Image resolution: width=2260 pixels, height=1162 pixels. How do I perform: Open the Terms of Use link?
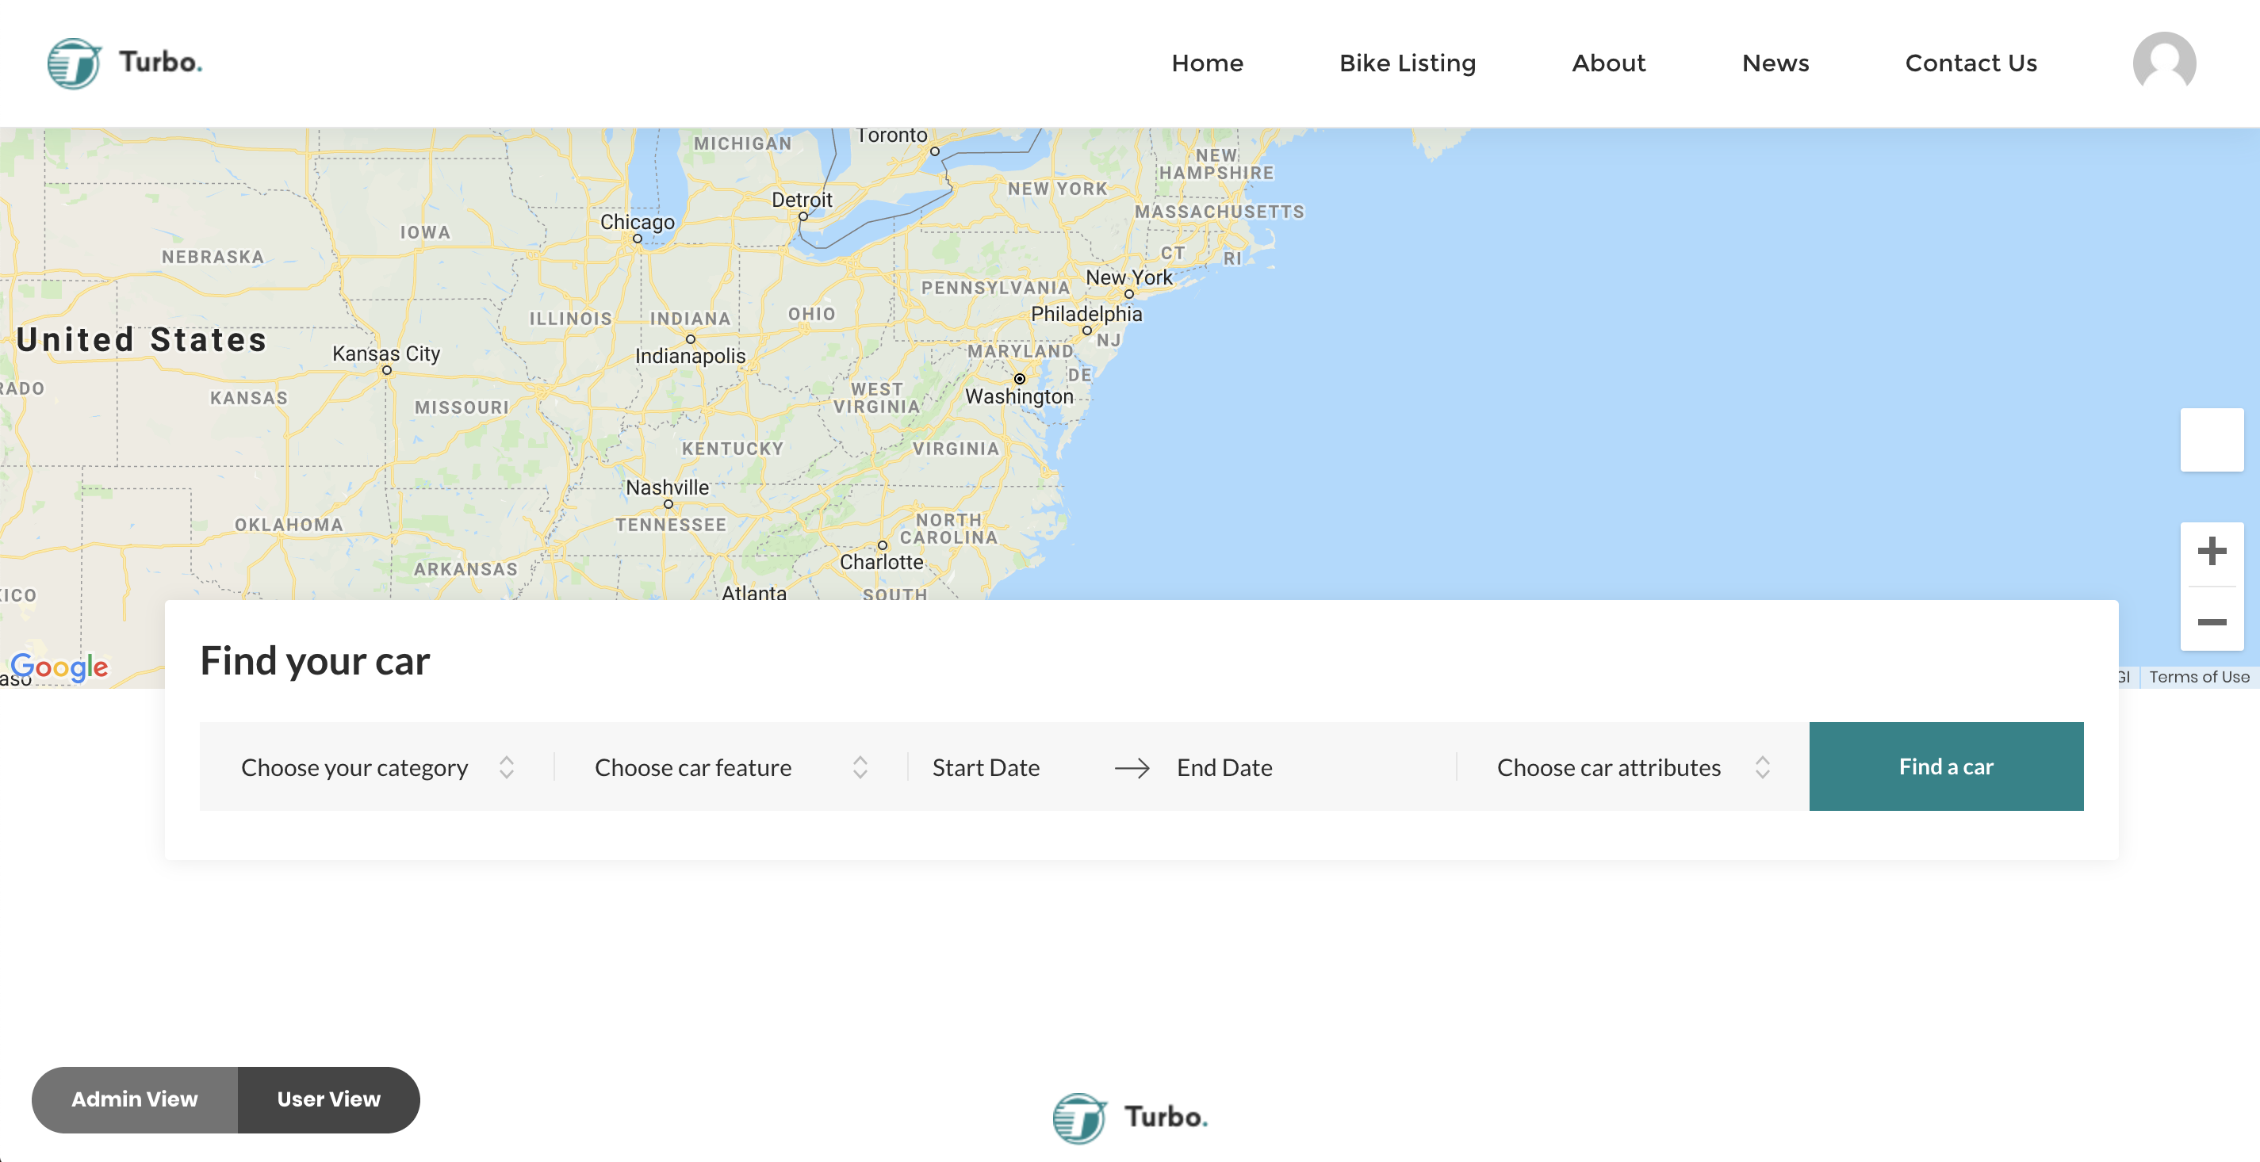[2199, 677]
